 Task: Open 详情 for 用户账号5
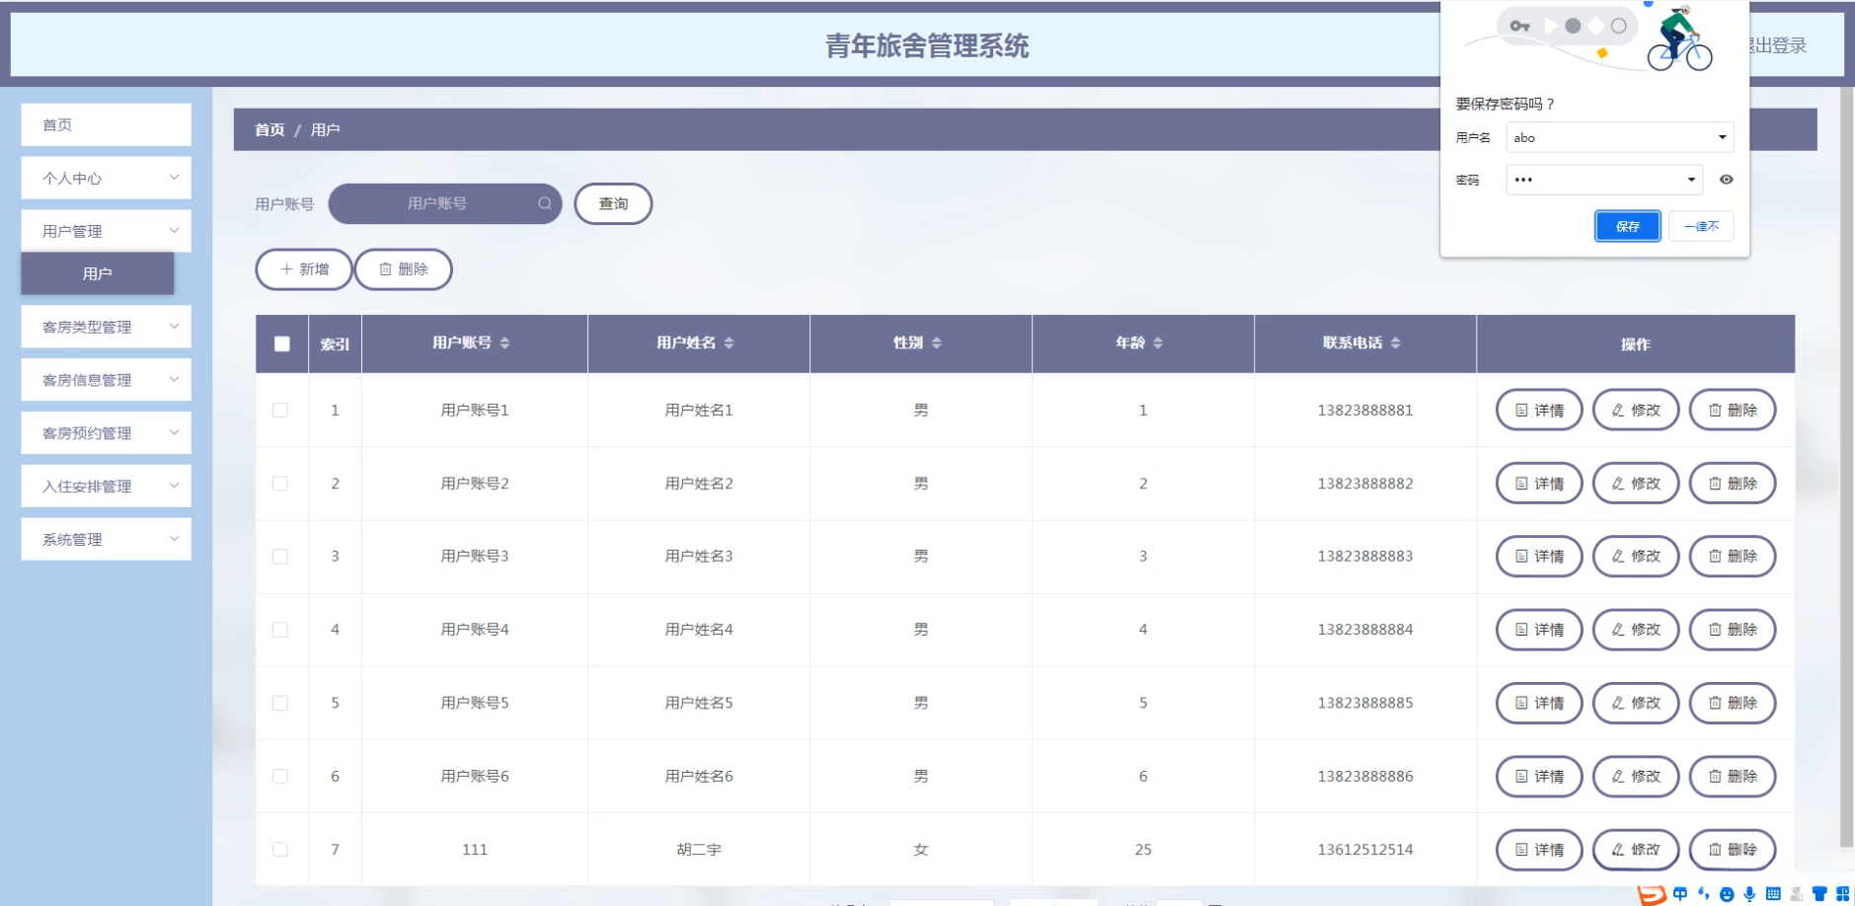(x=1540, y=703)
